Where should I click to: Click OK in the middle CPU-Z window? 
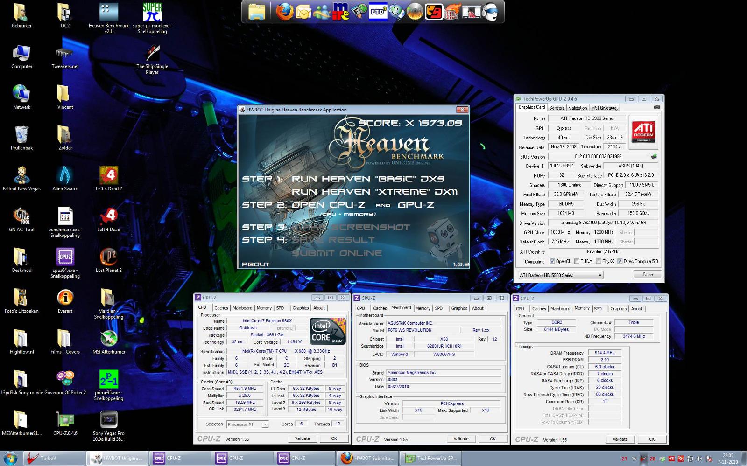493,439
